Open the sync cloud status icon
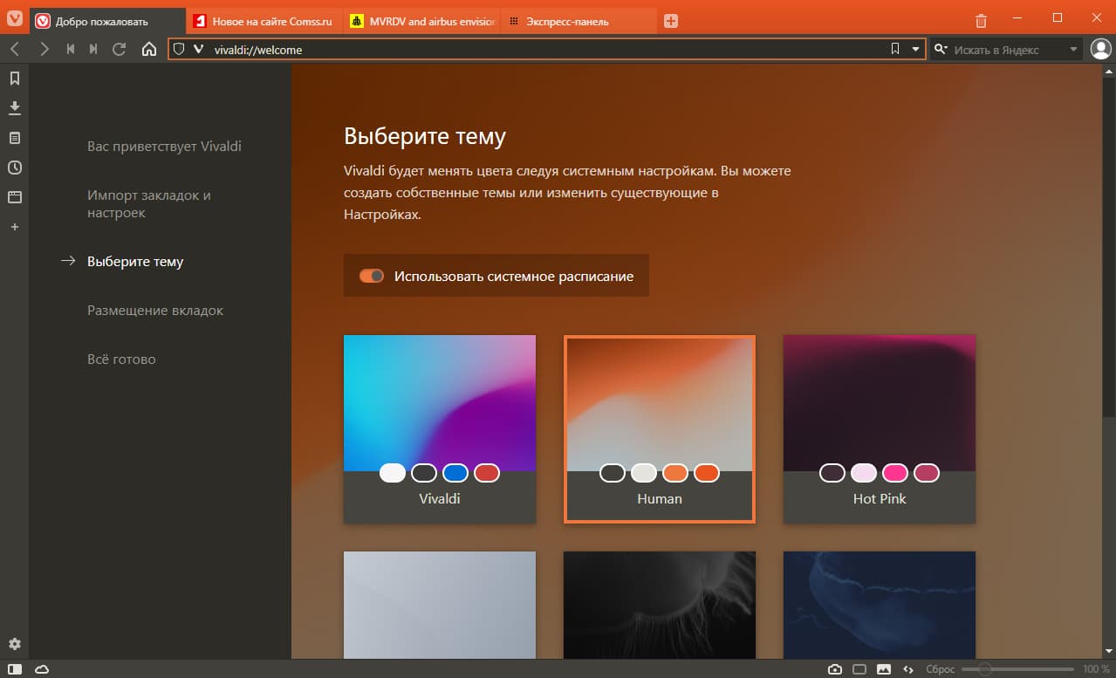1116x678 pixels. [x=42, y=669]
